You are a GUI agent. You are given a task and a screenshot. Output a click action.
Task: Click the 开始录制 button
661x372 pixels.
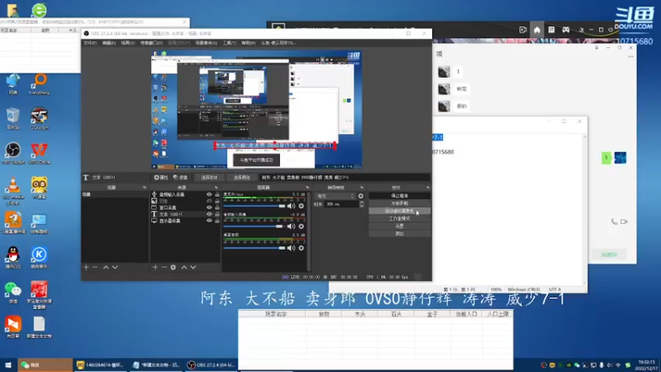pos(399,203)
